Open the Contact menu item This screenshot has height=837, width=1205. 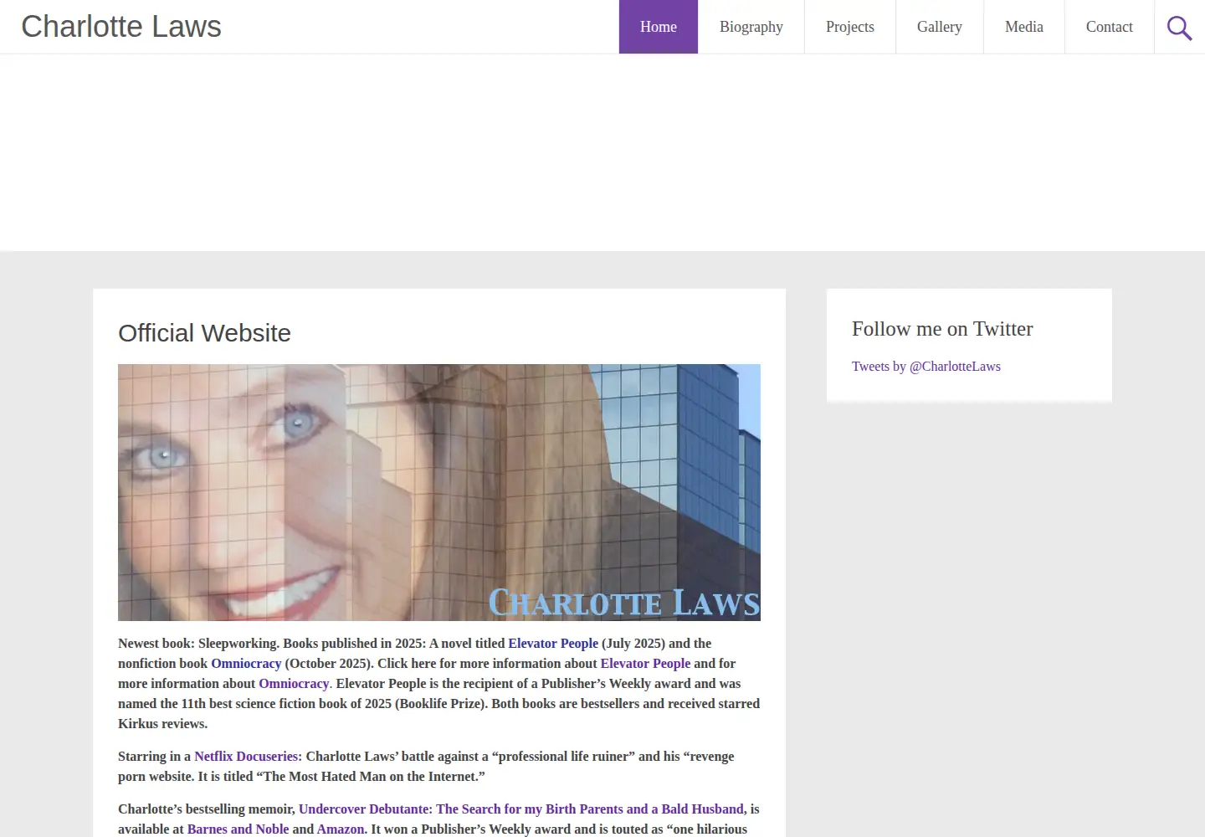(x=1110, y=27)
